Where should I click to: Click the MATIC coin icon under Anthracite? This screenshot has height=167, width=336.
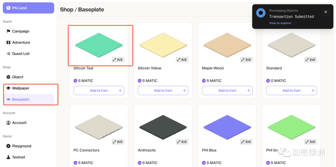pos(140,163)
